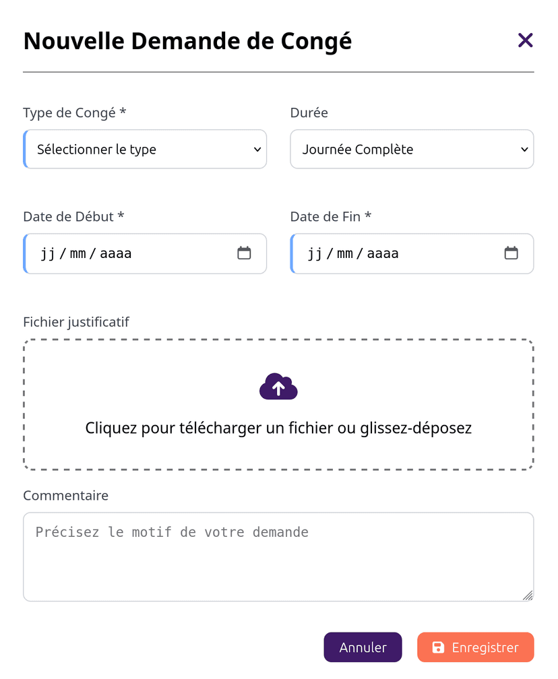Click the Enregistrer button
Image resolution: width=558 pixels, height=679 pixels.
point(475,647)
